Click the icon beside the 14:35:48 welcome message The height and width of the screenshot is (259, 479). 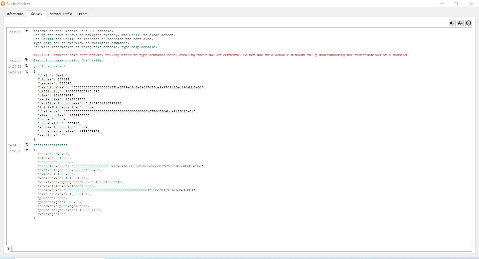click(x=27, y=31)
